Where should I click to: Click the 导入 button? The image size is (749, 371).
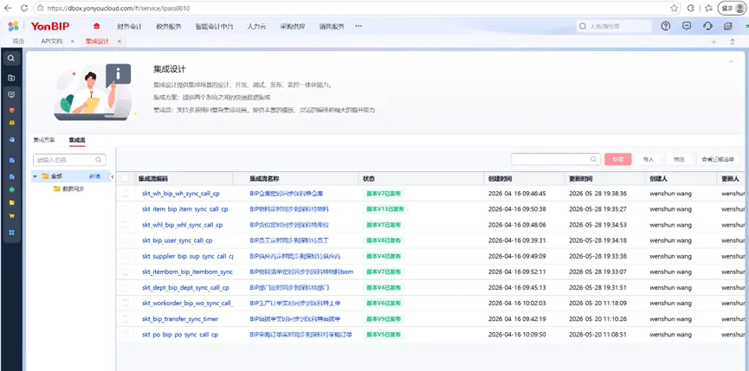coord(649,159)
